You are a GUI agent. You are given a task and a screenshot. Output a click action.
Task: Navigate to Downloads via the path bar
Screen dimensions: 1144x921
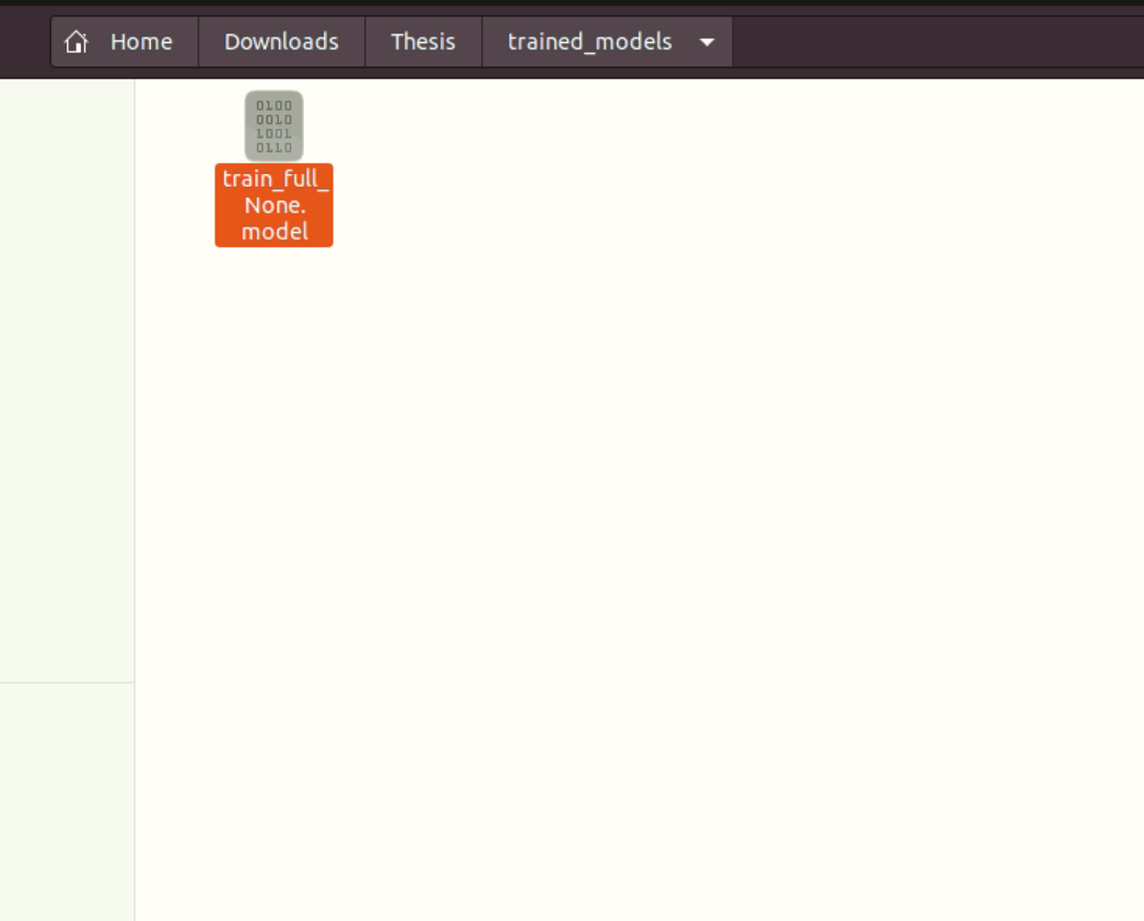(280, 41)
